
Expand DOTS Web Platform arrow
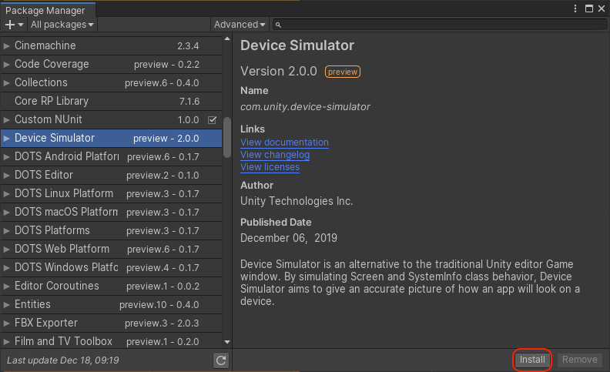click(7, 249)
